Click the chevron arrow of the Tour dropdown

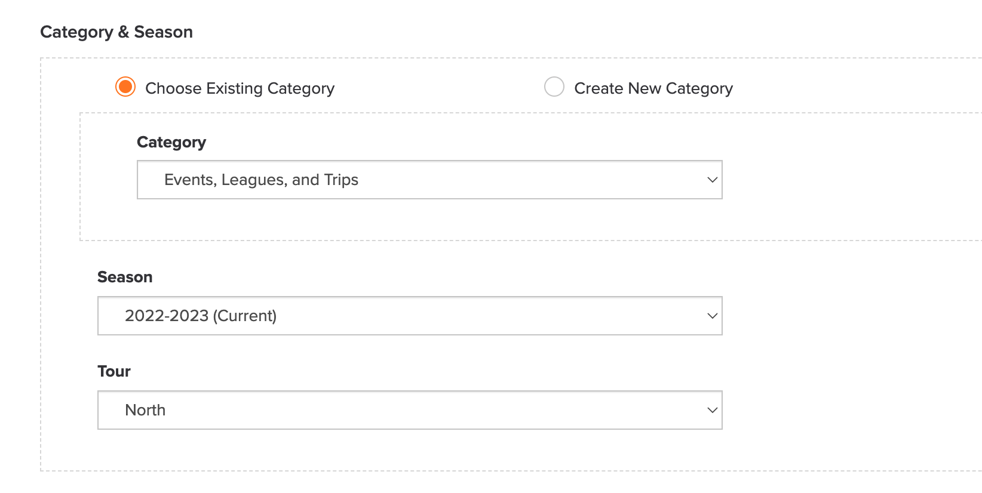712,410
